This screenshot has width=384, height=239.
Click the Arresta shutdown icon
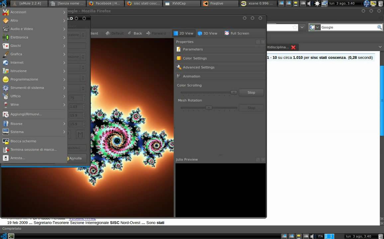[x=5, y=158]
